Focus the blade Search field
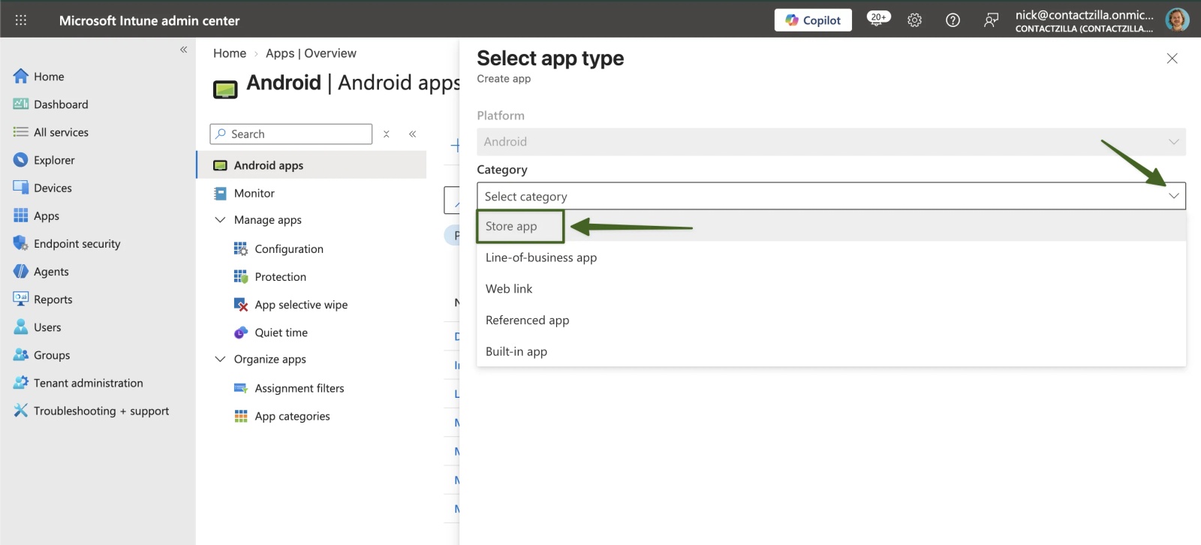Screen dimensions: 1201x545 (x=291, y=134)
